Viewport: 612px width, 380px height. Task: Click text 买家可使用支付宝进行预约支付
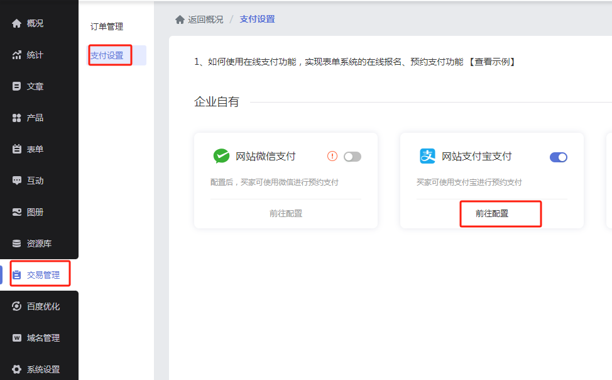click(469, 182)
